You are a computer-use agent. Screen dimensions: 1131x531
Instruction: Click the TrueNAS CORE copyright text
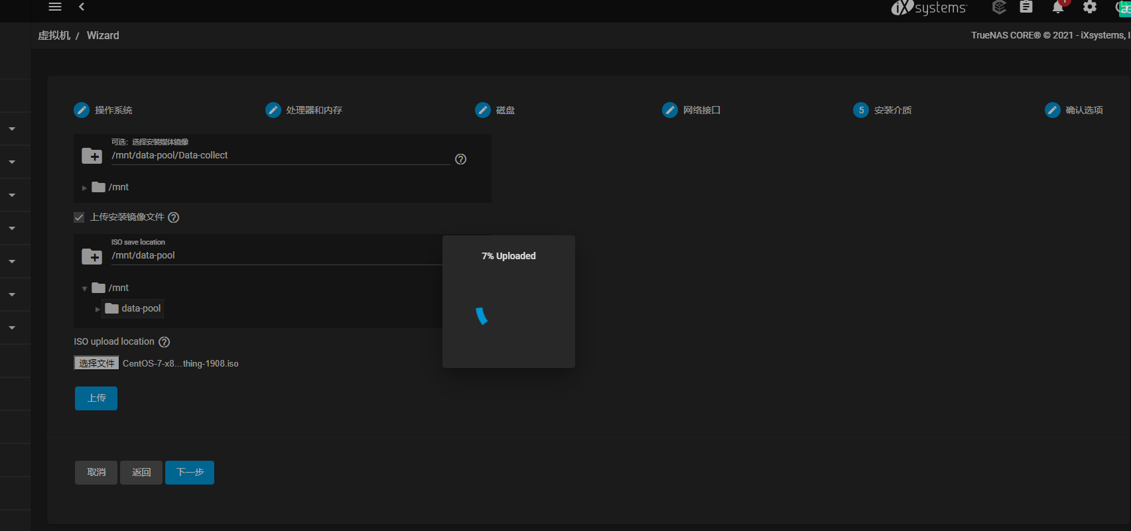pos(1051,36)
